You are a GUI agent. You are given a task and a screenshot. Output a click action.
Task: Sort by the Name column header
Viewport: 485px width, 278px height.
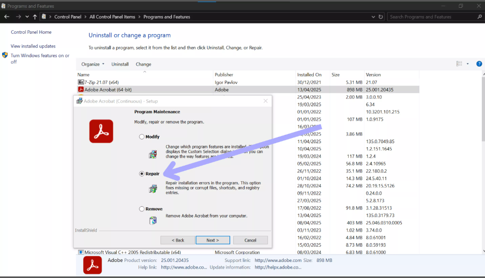(x=145, y=74)
